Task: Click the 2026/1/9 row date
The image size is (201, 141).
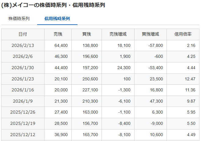Action: [x=23, y=101]
